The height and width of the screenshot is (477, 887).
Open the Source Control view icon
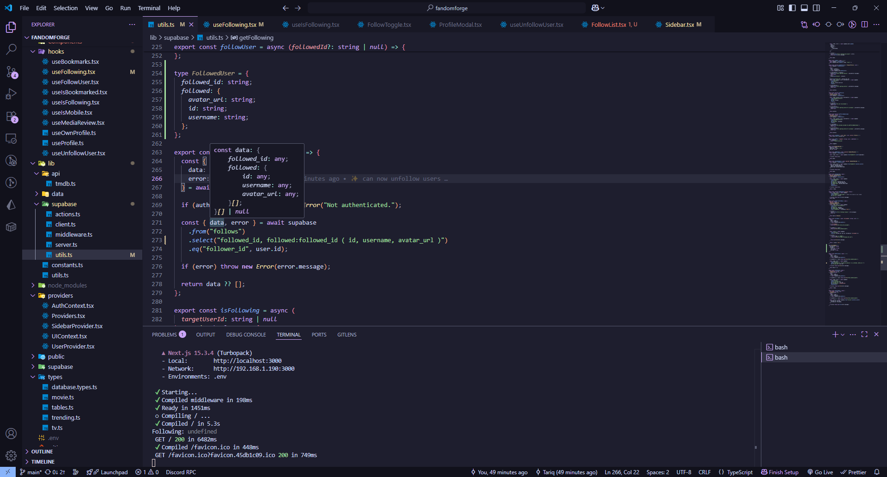[x=11, y=72]
